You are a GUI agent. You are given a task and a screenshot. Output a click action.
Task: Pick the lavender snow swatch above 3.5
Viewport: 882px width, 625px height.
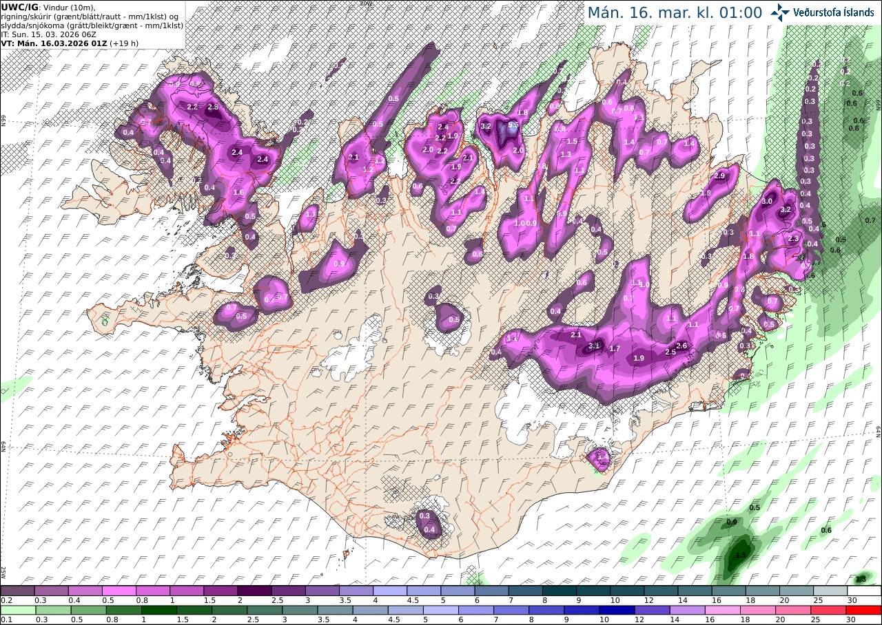coord(356,591)
